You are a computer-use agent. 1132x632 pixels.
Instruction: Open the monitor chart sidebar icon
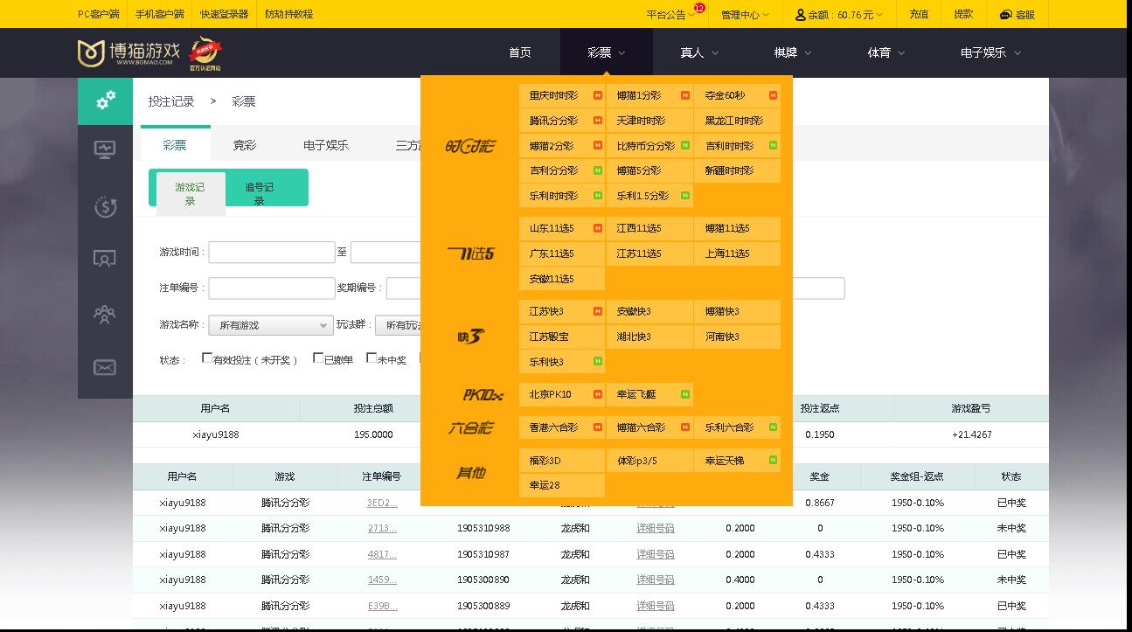tap(105, 150)
